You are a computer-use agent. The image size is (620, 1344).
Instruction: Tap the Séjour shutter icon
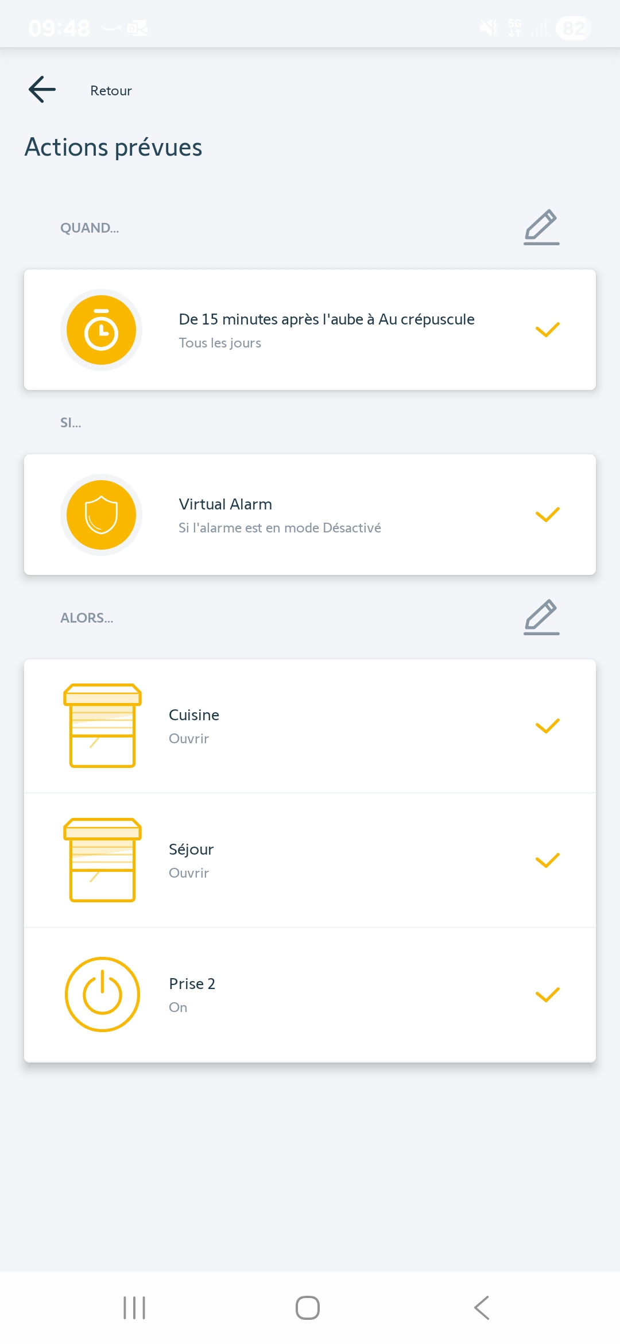(x=102, y=860)
